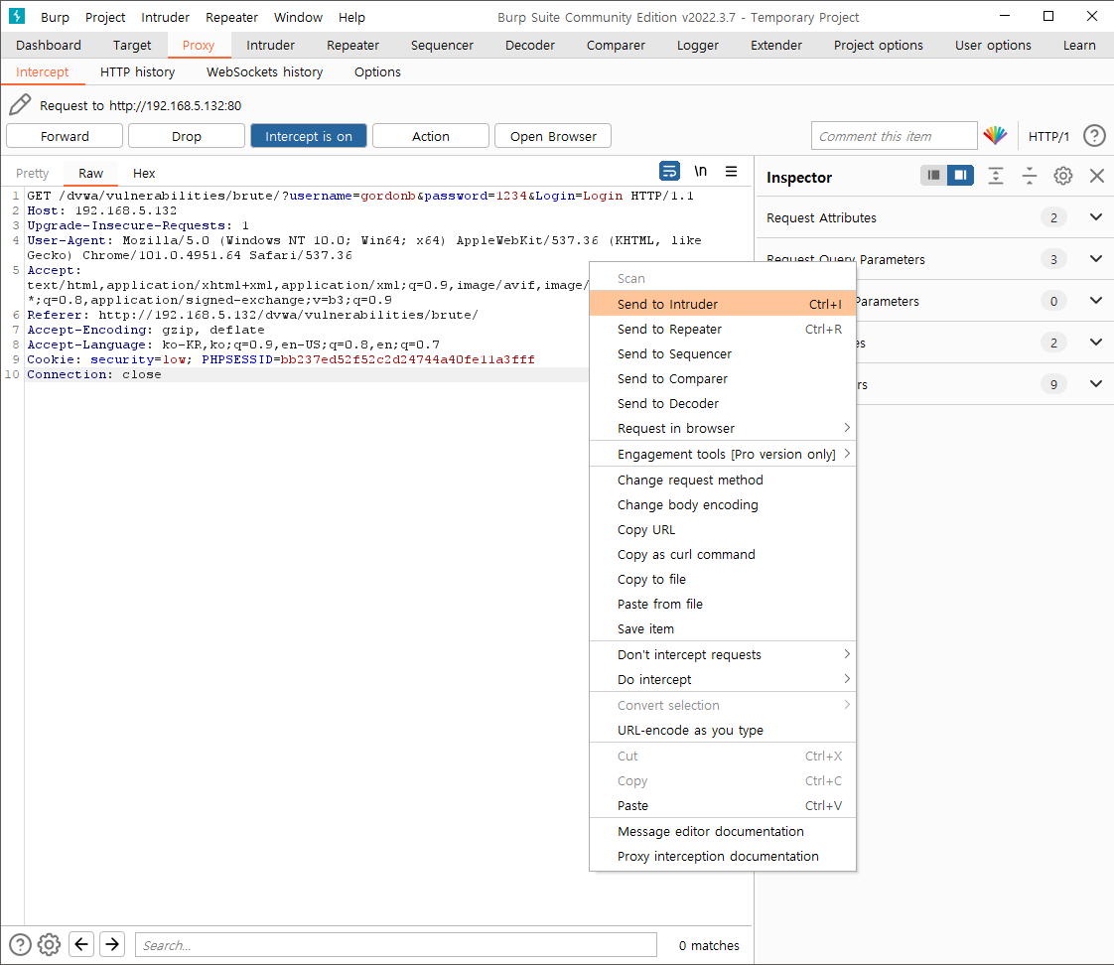Open Message editor documentation
The width and height of the screenshot is (1114, 965).
[723, 831]
